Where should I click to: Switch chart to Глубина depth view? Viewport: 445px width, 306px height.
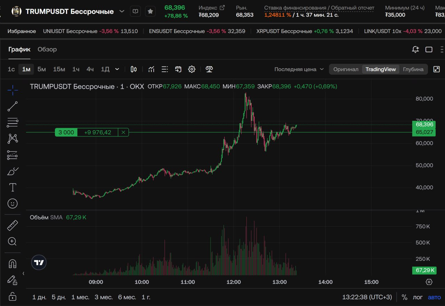pyautogui.click(x=413, y=69)
